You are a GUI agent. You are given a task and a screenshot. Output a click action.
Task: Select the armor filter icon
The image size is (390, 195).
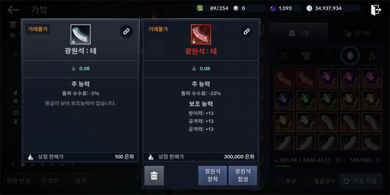(306, 56)
